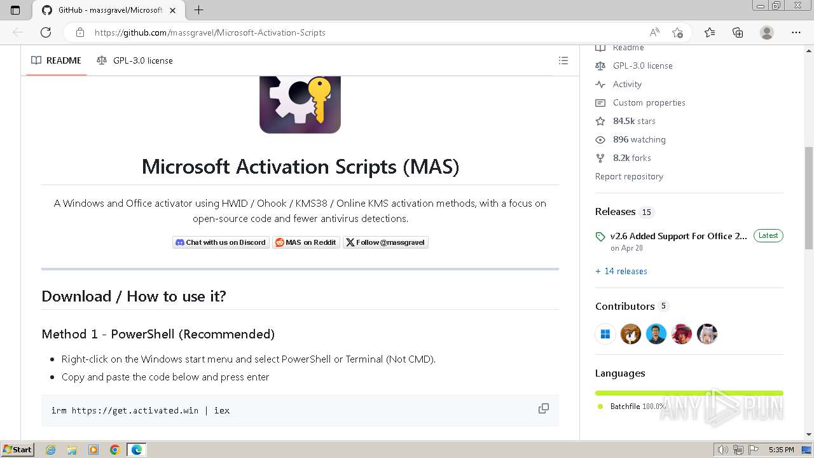The image size is (814, 458).
Task: Launch Chrome from the taskbar
Action: (x=115, y=450)
